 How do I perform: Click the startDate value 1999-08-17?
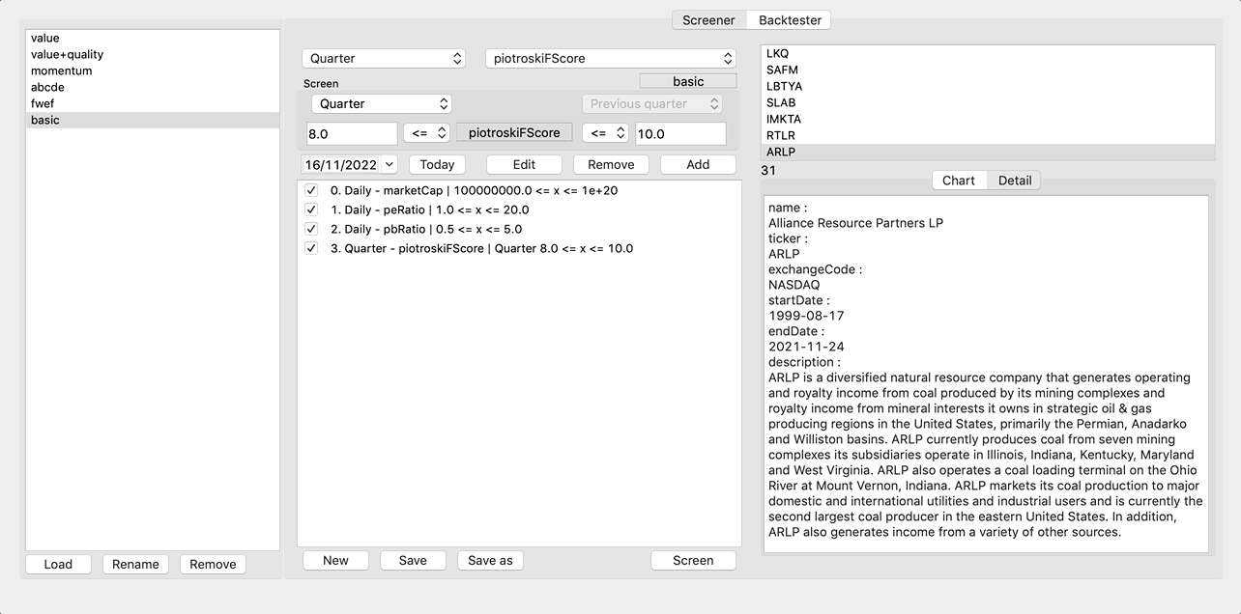coord(805,316)
